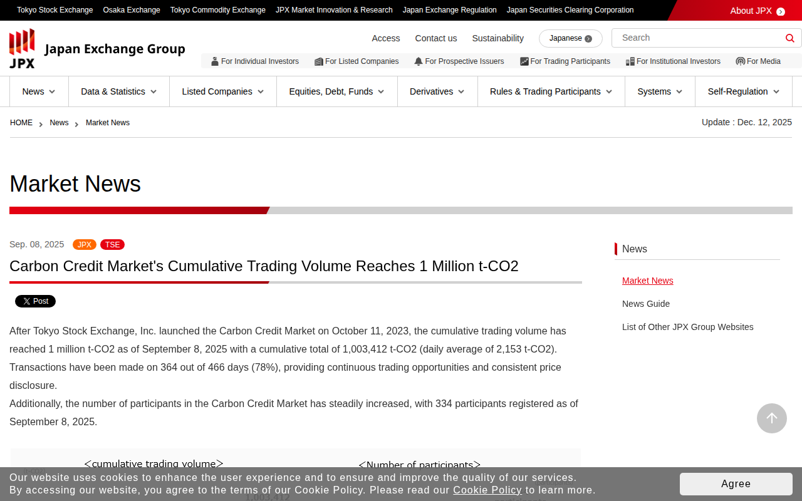Click the Search input field

pyautogui.click(x=697, y=38)
